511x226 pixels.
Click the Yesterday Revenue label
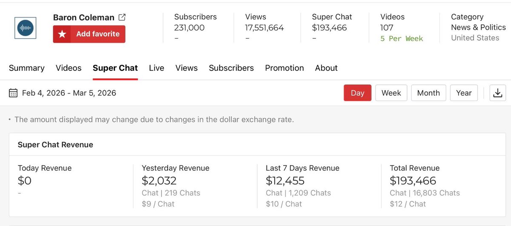click(x=175, y=168)
